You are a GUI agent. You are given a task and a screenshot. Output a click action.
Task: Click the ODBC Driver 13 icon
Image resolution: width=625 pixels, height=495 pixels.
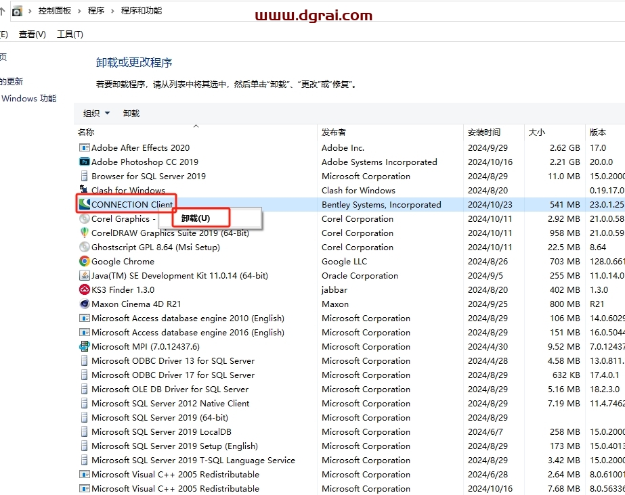(x=84, y=360)
